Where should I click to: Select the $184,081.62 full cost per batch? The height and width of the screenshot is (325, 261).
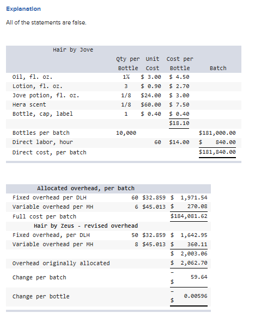(189, 216)
